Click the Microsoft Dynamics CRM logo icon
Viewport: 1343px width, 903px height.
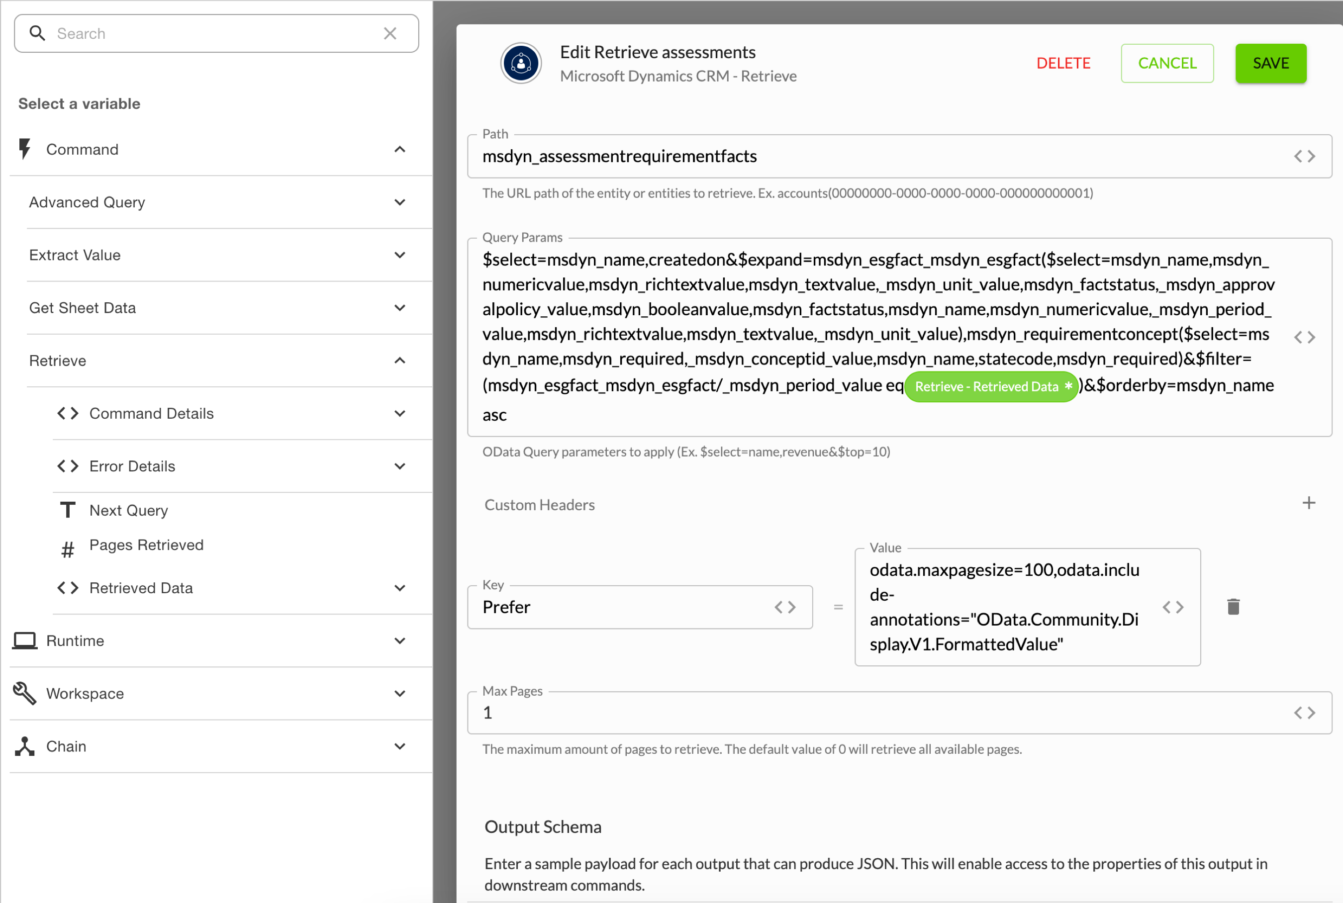coord(521,63)
